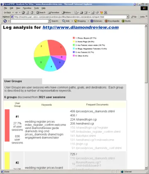Click magenta legend swatch for Other
Image resolution: width=149 pixels, height=174 pixels.
coord(74,56)
